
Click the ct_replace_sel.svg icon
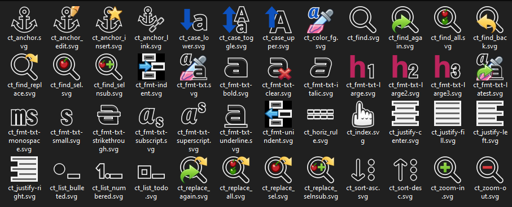[x=278, y=169]
